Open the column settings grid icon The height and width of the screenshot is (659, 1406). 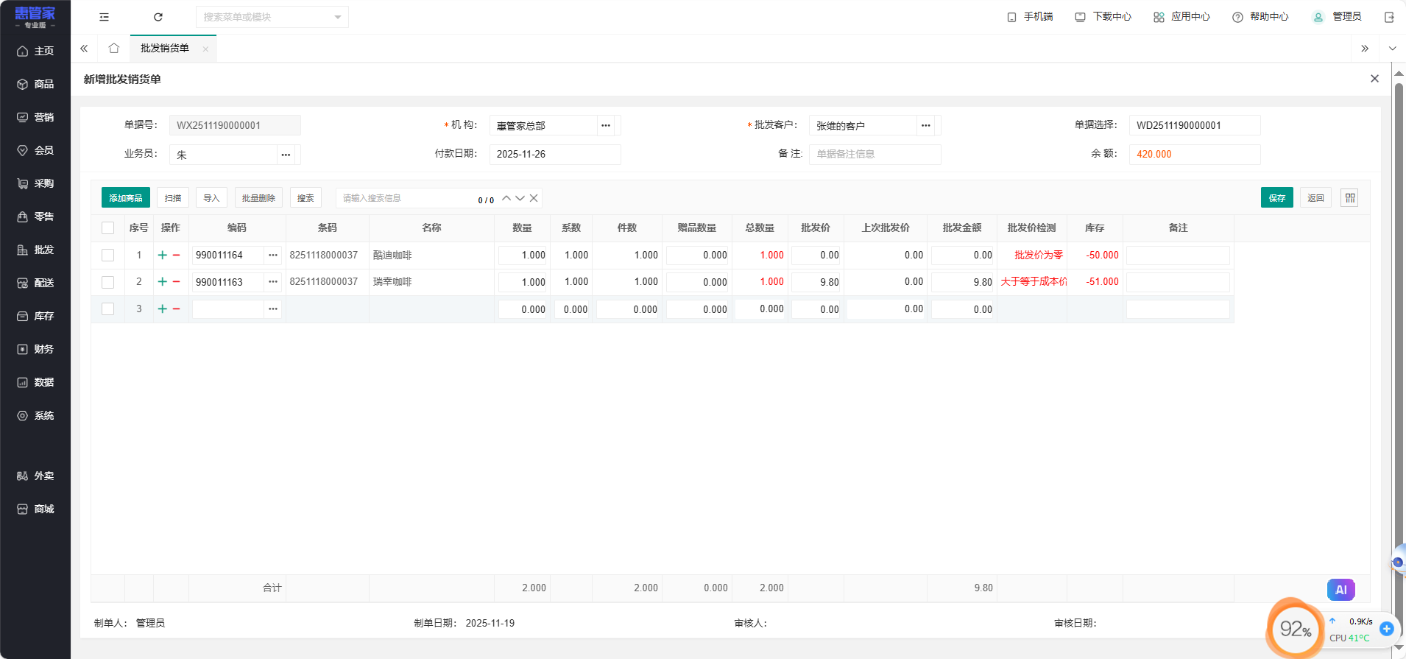1349,198
